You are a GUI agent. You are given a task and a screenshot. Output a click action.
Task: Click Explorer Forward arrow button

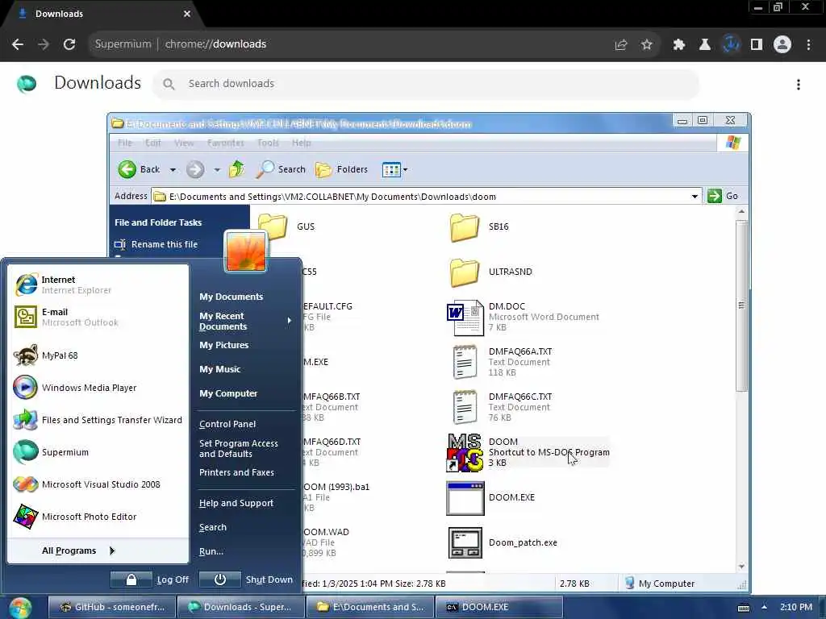[195, 169]
